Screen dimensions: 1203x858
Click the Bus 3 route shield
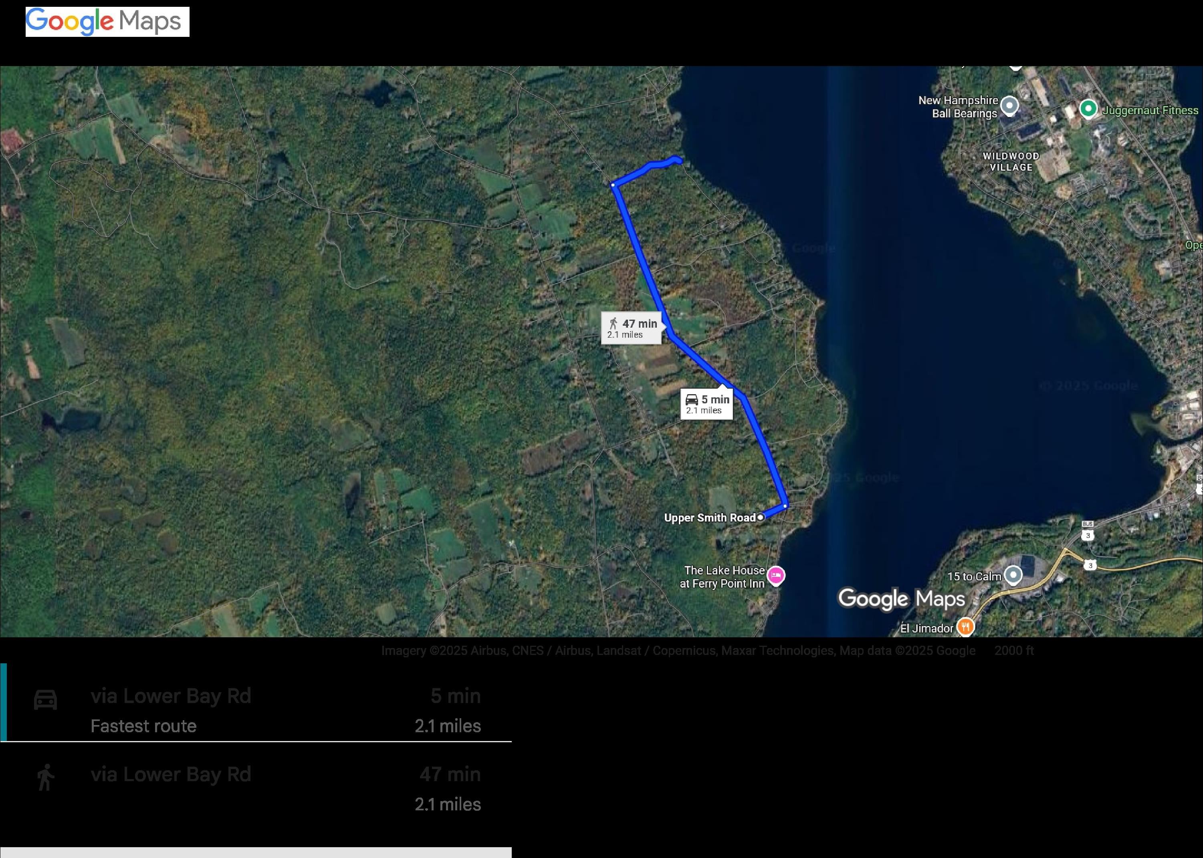click(1088, 531)
